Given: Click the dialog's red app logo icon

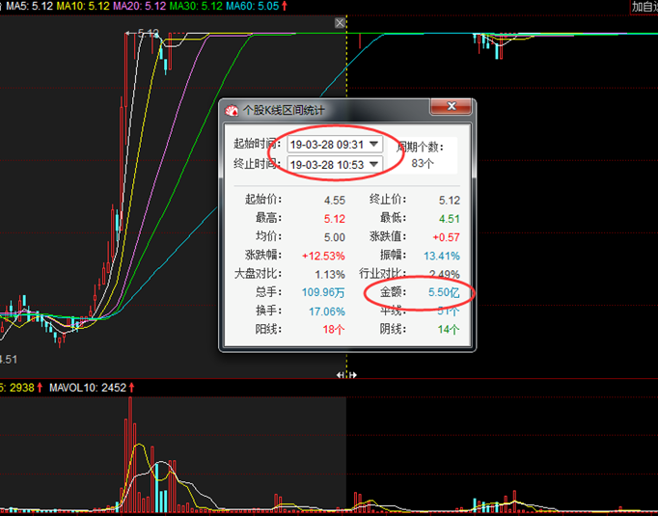Looking at the screenshot, I should point(232,110).
